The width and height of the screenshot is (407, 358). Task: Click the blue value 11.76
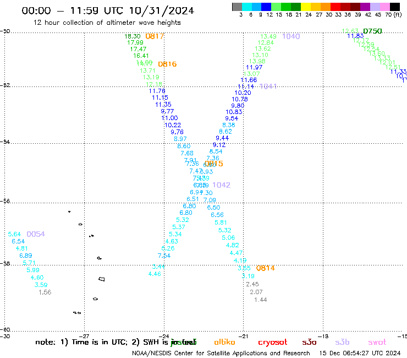coord(157,91)
